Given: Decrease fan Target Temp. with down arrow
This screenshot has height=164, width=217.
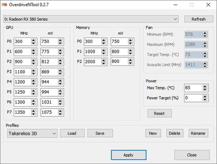Looking at the screenshot, I should [x=205, y=56].
